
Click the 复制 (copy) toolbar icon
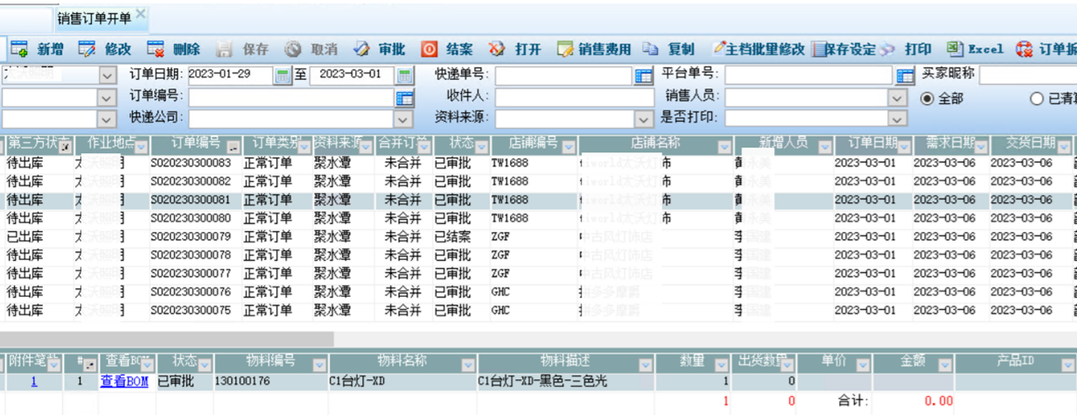click(650, 49)
